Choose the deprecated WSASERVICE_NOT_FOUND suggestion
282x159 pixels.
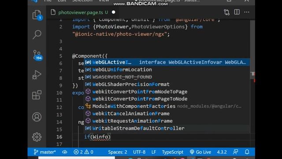[x=167, y=77]
